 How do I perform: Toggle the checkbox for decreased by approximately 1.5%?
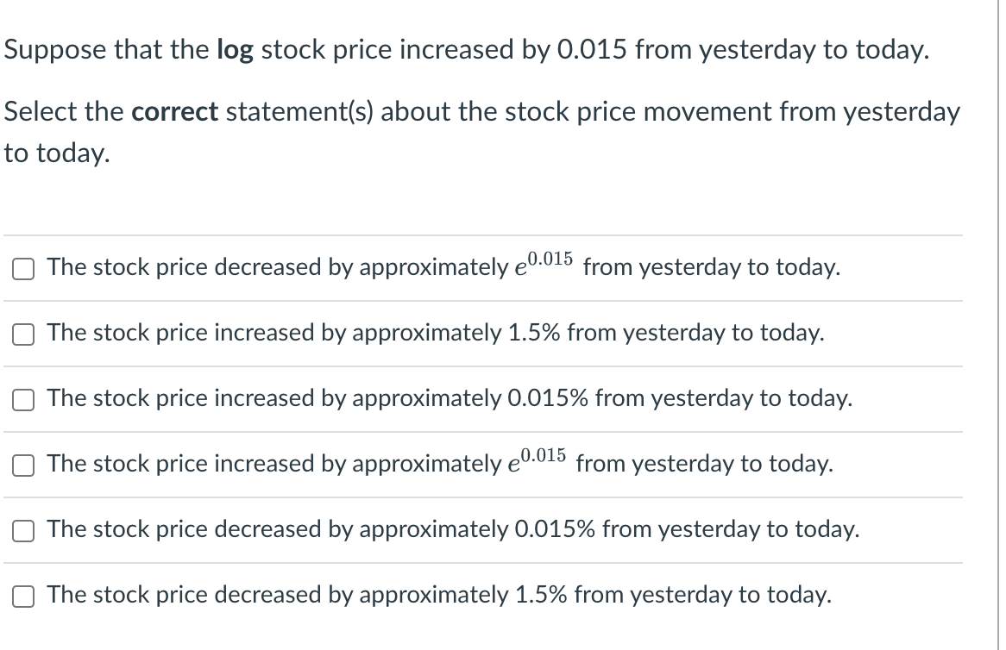[x=23, y=597]
